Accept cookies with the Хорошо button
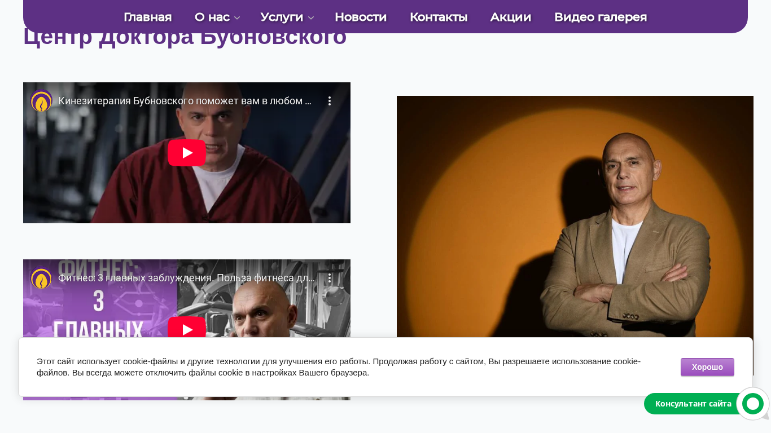 tap(707, 367)
